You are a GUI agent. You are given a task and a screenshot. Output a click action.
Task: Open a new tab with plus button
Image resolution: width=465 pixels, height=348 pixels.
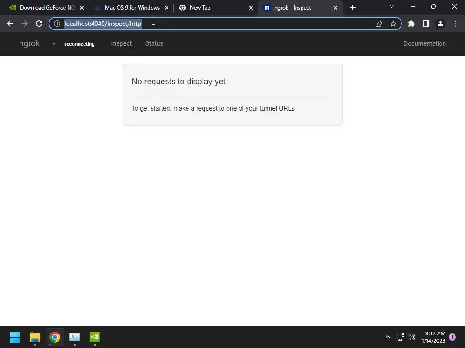[x=352, y=8]
